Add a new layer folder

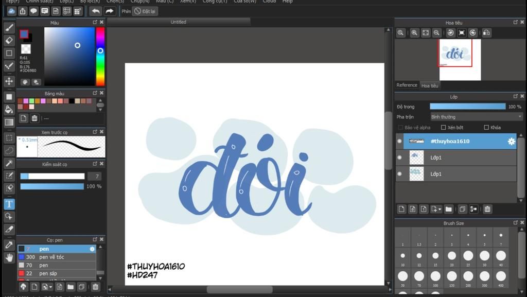pos(448,209)
